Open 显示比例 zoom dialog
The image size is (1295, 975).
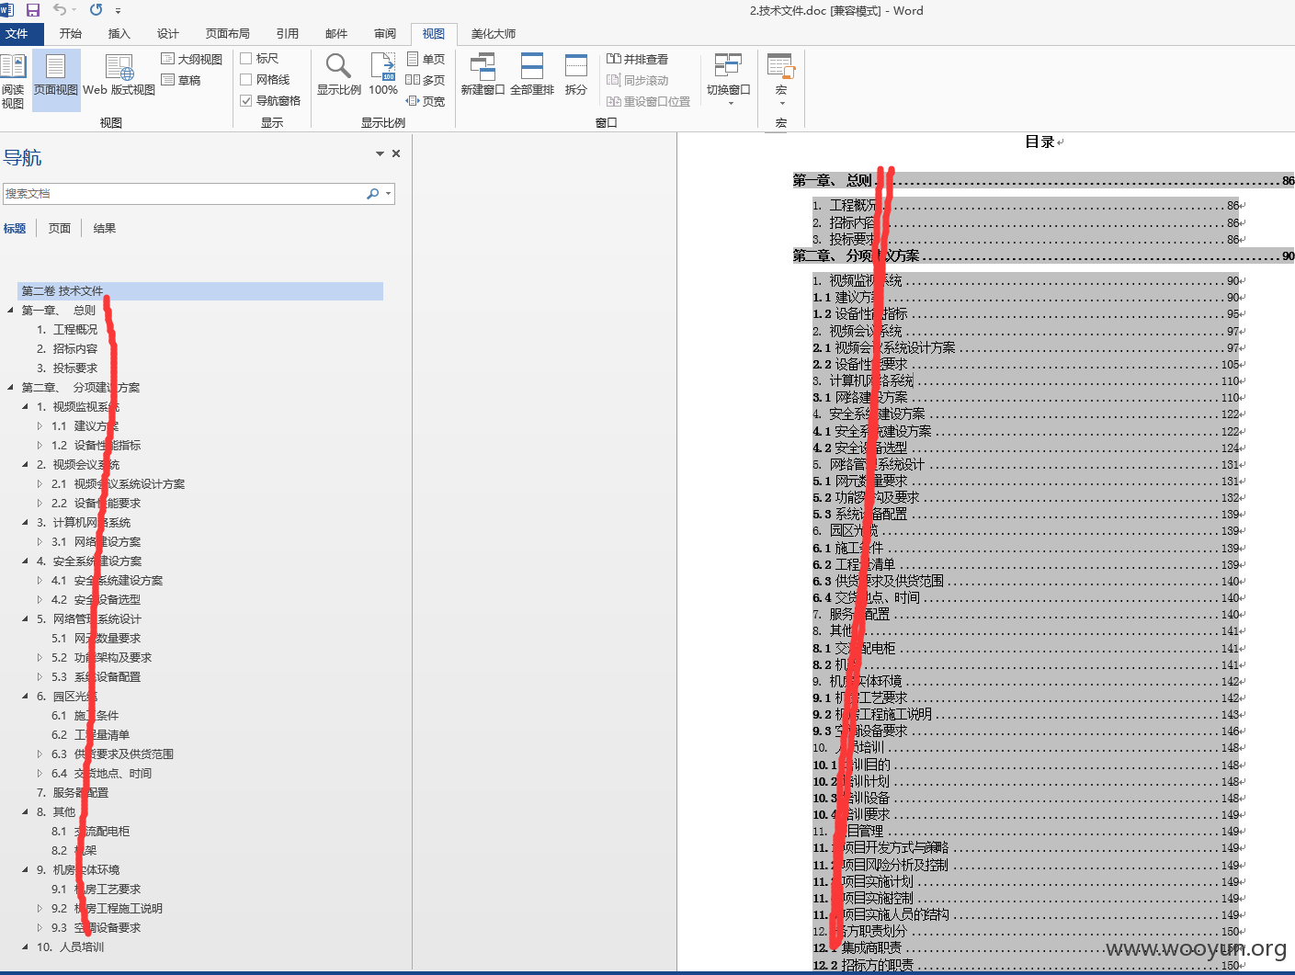click(338, 75)
